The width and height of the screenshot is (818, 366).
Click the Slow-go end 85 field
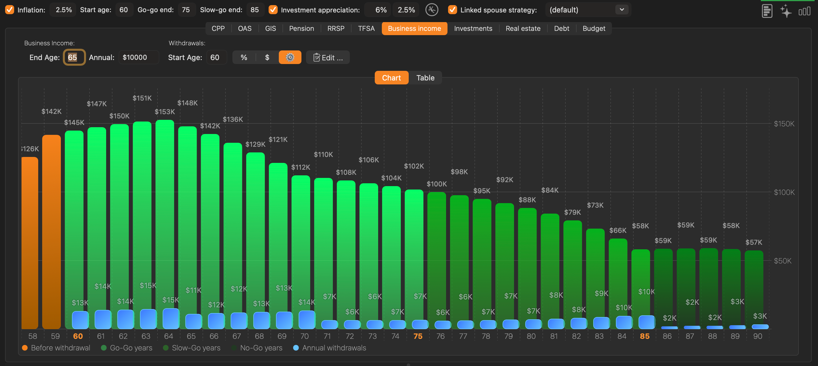[255, 10]
